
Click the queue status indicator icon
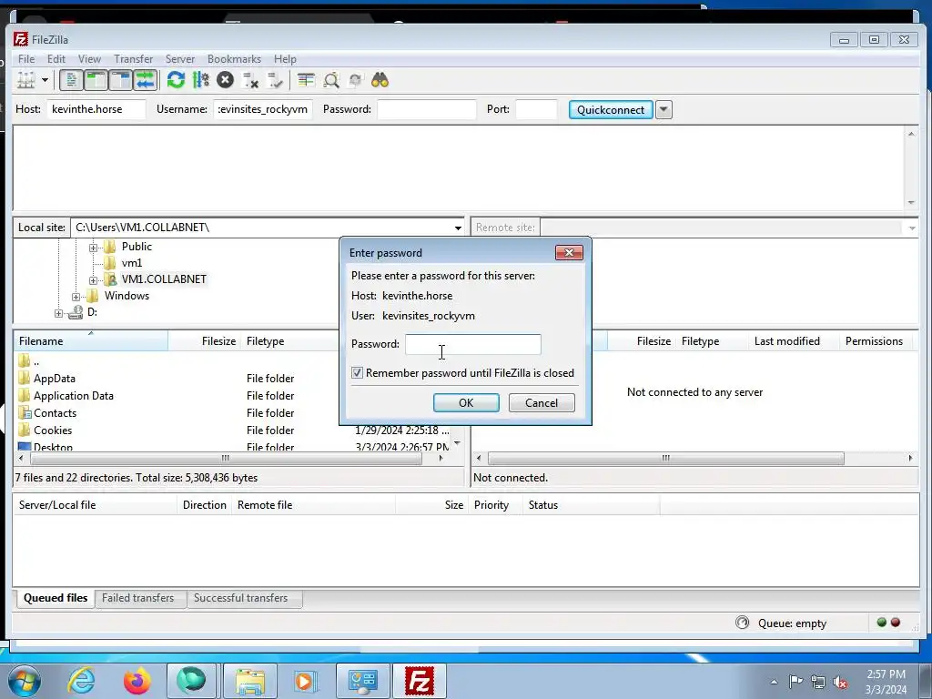742,623
